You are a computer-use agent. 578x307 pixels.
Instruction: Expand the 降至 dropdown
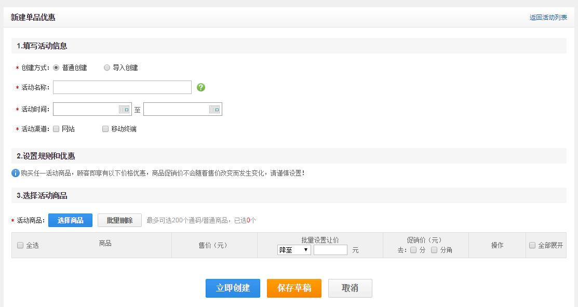point(294,250)
